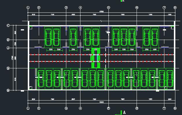182x115 pixels.
Task: Click the upper red dashed lane line
Action: pyautogui.click(x=102, y=54)
